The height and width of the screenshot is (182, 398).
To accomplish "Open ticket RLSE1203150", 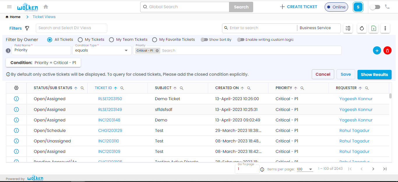I will [110, 99].
